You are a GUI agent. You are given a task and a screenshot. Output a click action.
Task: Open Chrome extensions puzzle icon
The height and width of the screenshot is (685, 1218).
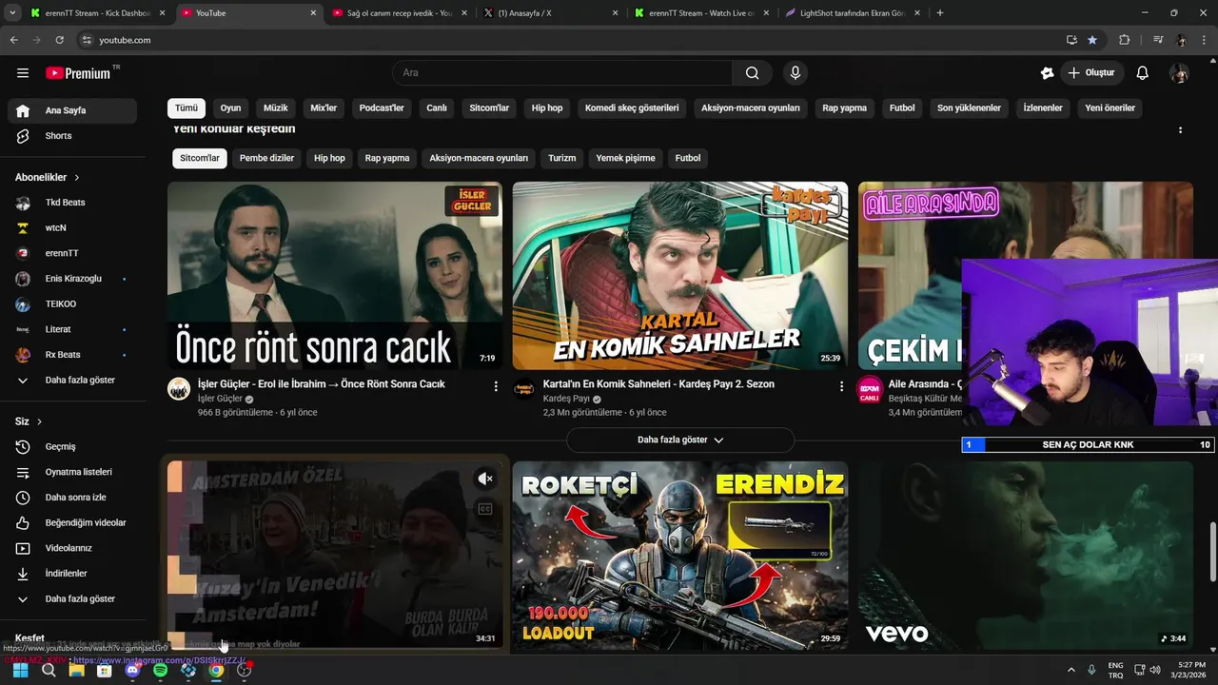(1124, 40)
